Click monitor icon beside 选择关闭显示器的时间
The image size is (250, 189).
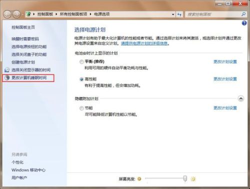pyautogui.click(x=7, y=70)
